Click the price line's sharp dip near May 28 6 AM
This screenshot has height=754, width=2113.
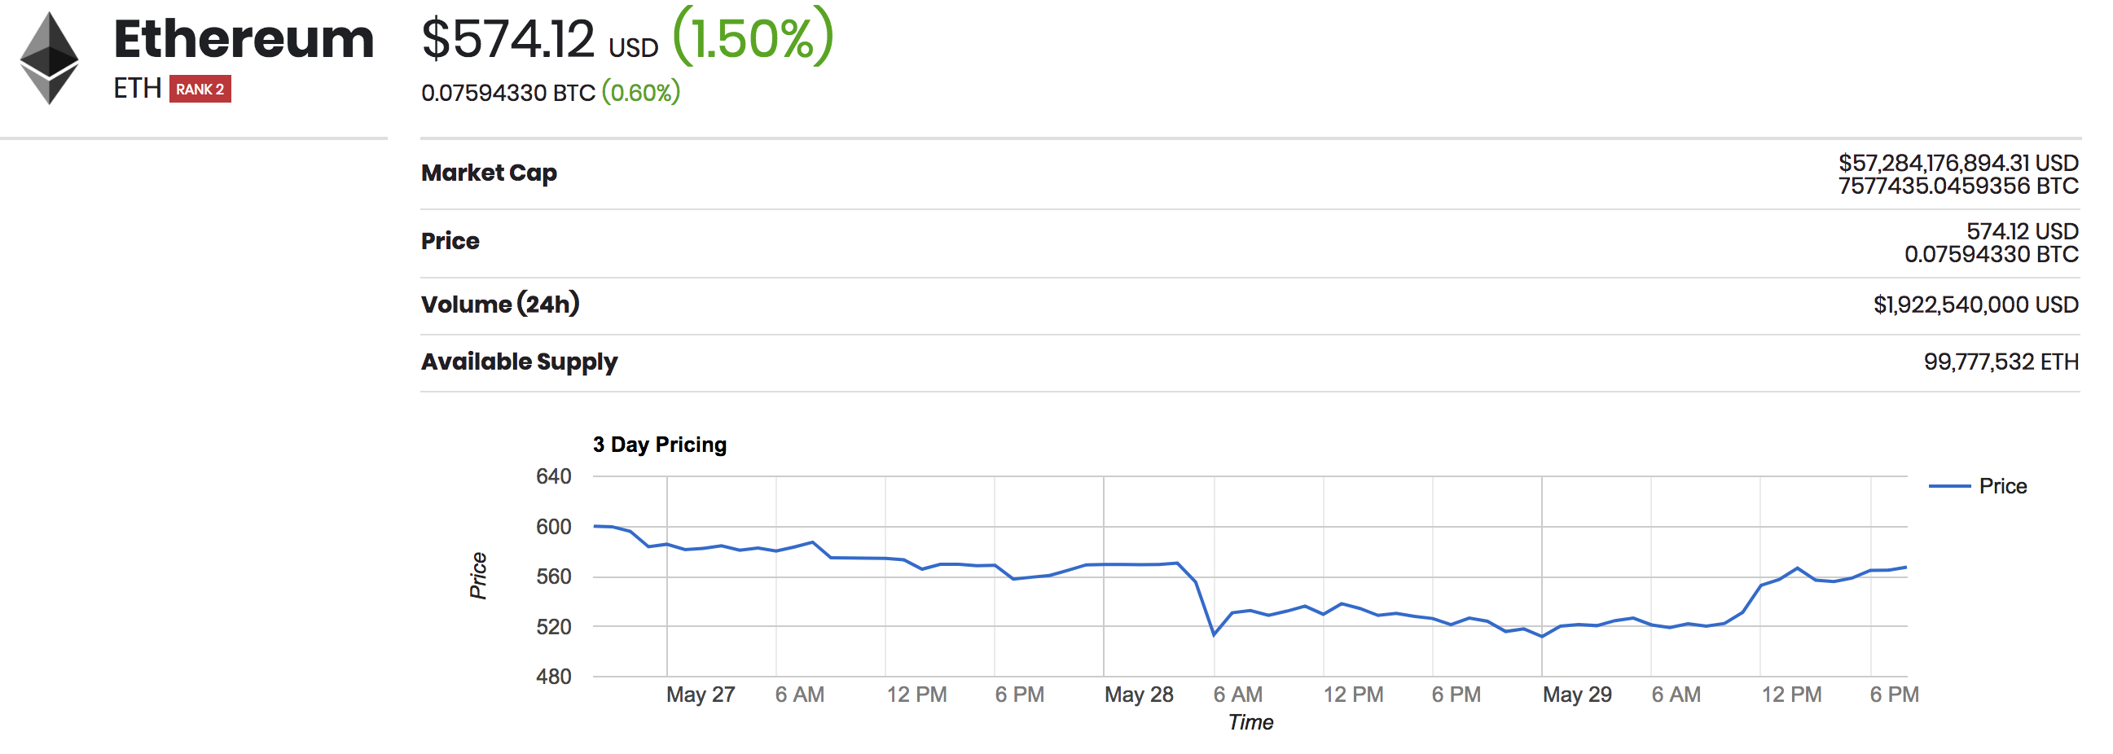pyautogui.click(x=1214, y=634)
